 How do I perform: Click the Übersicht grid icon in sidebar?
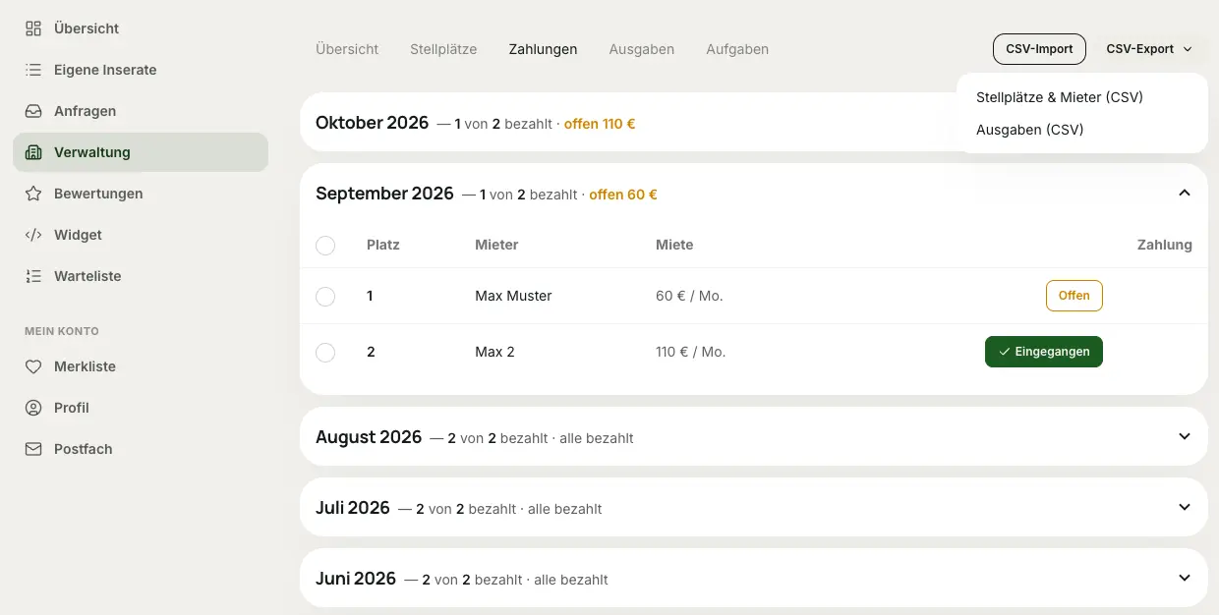(33, 28)
